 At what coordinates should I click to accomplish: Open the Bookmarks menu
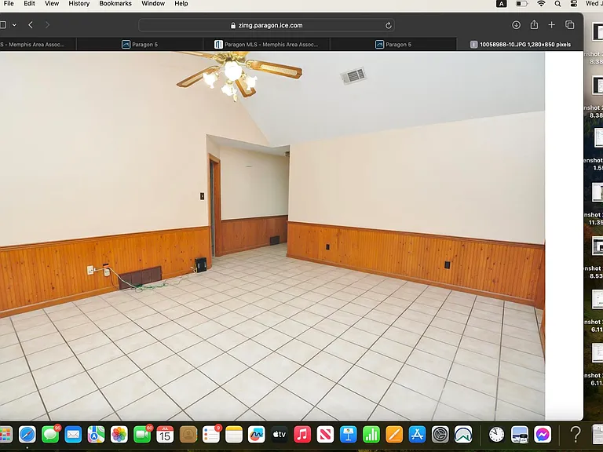115,3
